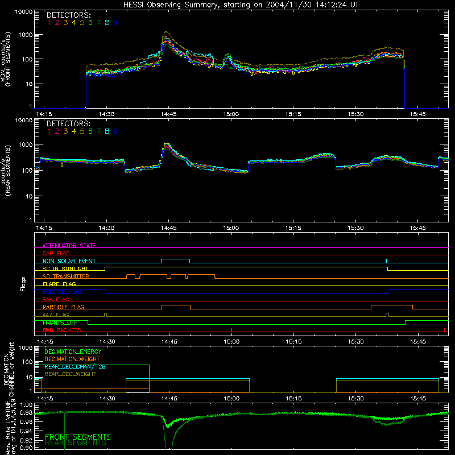This screenshot has height=455, width=455.
Task: Select the BAD_PACKETS flag label
Action: tap(62, 330)
